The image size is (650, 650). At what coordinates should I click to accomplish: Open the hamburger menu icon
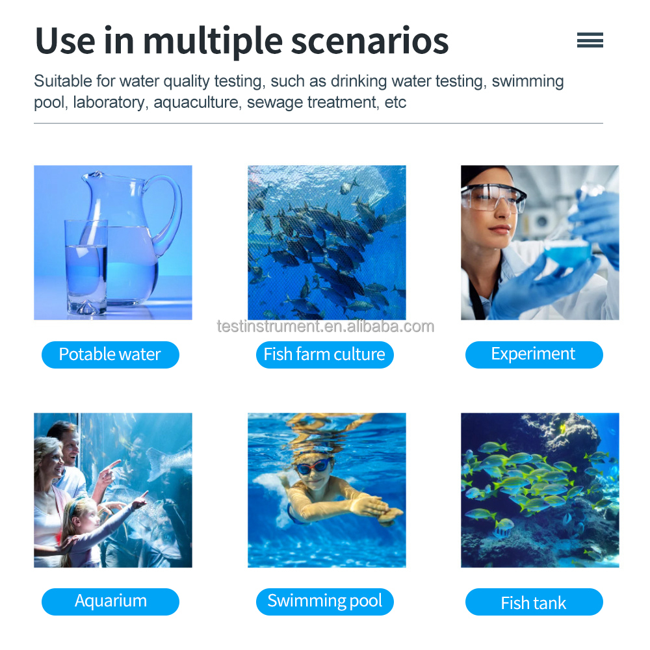pyautogui.click(x=590, y=40)
